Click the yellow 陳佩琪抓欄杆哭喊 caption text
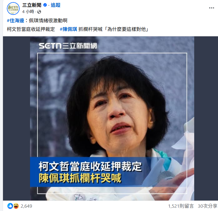 pos(80,178)
